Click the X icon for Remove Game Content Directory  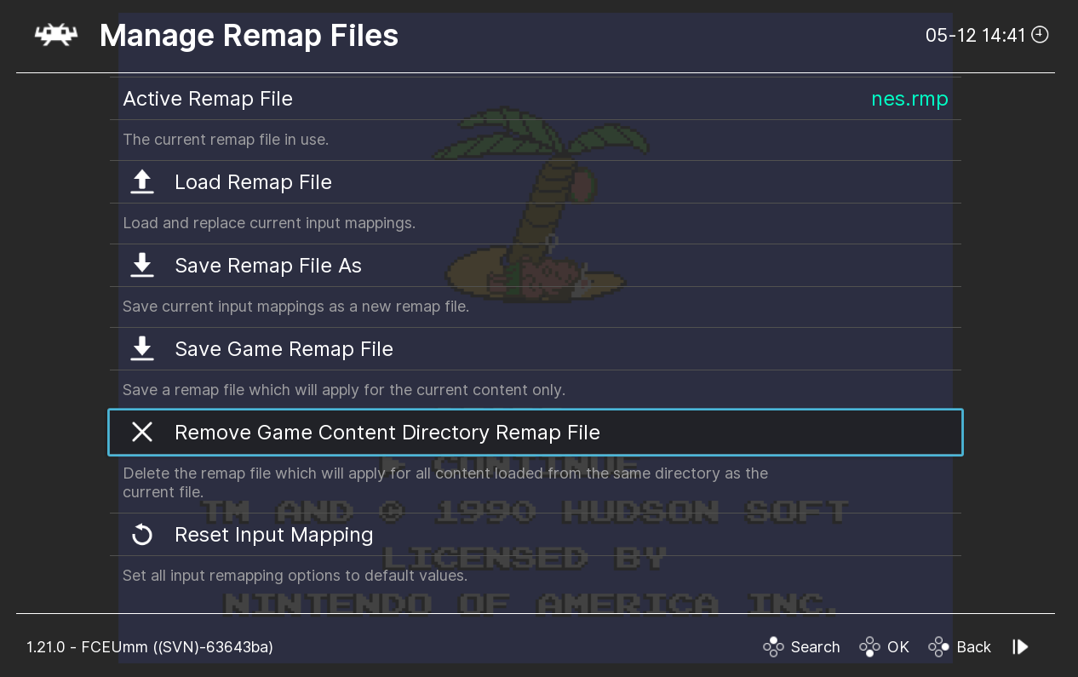pyautogui.click(x=142, y=433)
